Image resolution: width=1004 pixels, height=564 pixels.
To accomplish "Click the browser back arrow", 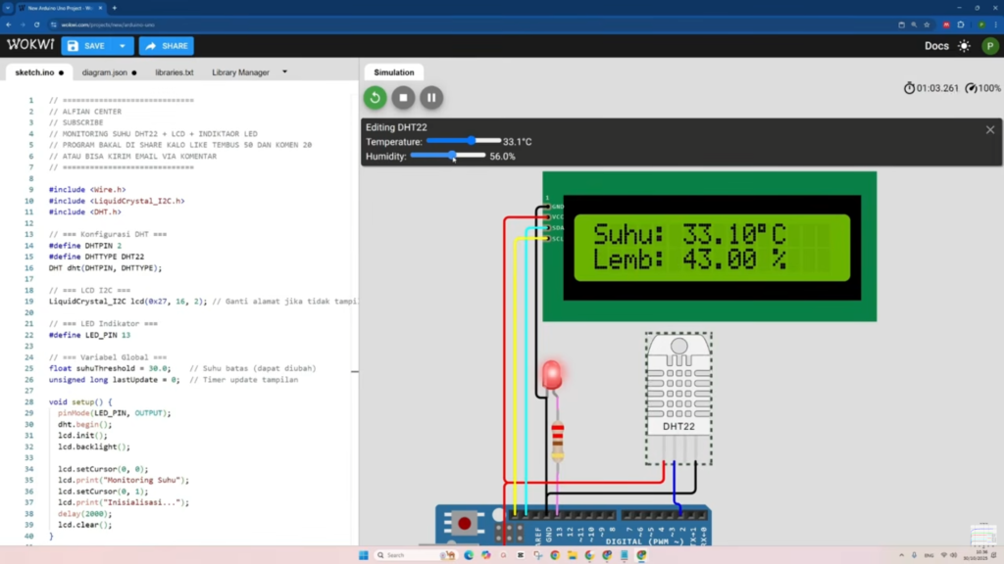I will coord(8,24).
